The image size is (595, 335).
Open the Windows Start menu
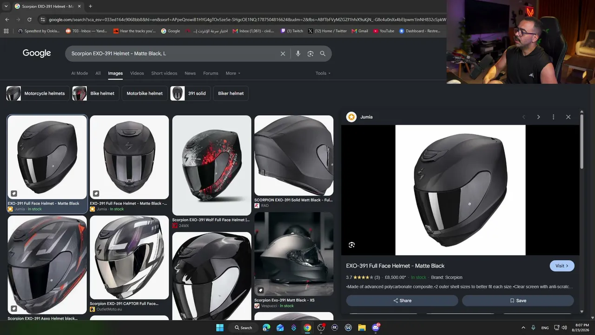point(219,328)
